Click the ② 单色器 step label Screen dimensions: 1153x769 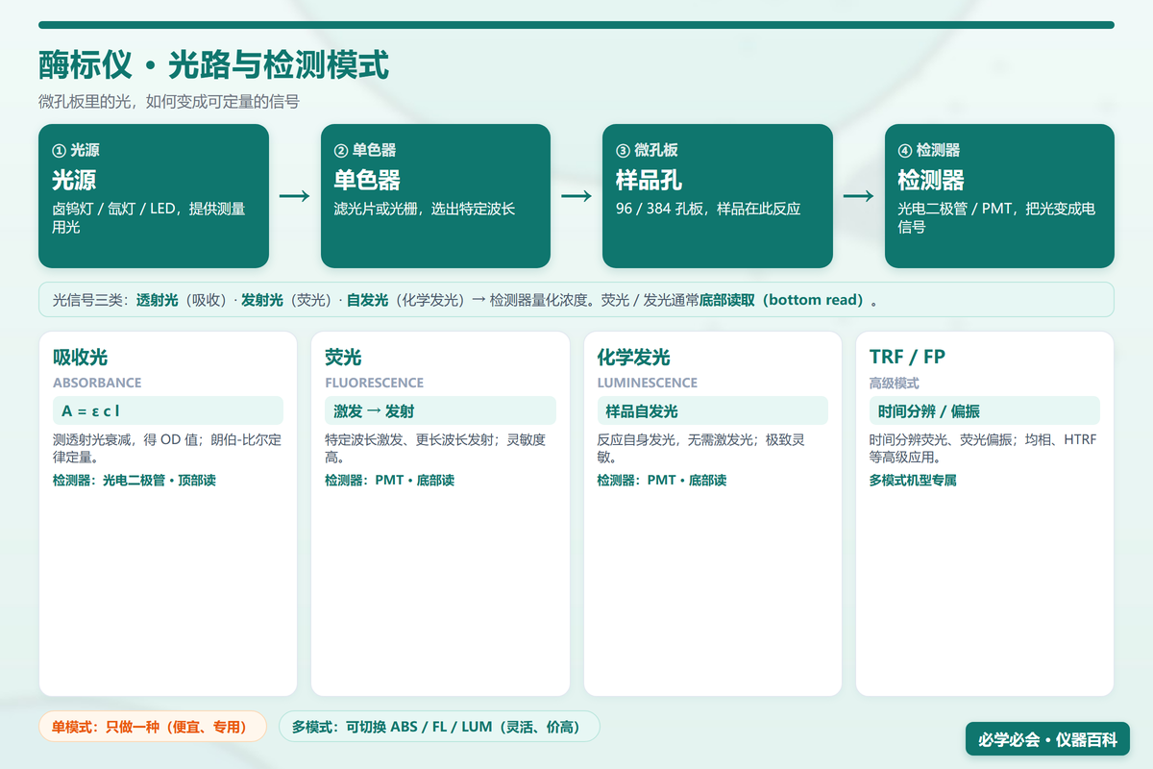[x=365, y=150]
